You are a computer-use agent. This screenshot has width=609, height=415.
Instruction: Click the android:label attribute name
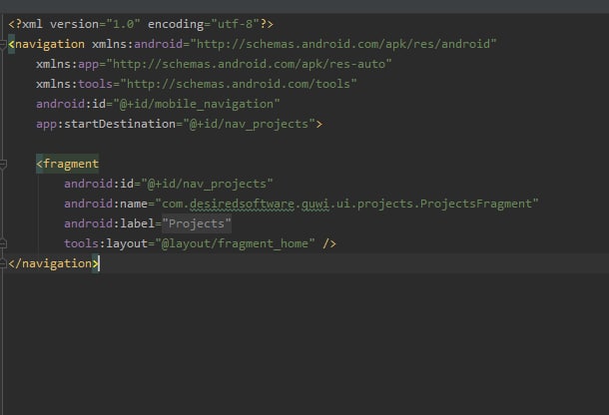click(109, 223)
